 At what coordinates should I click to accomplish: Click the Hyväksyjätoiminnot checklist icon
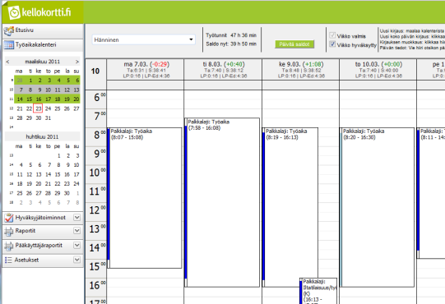point(9,218)
